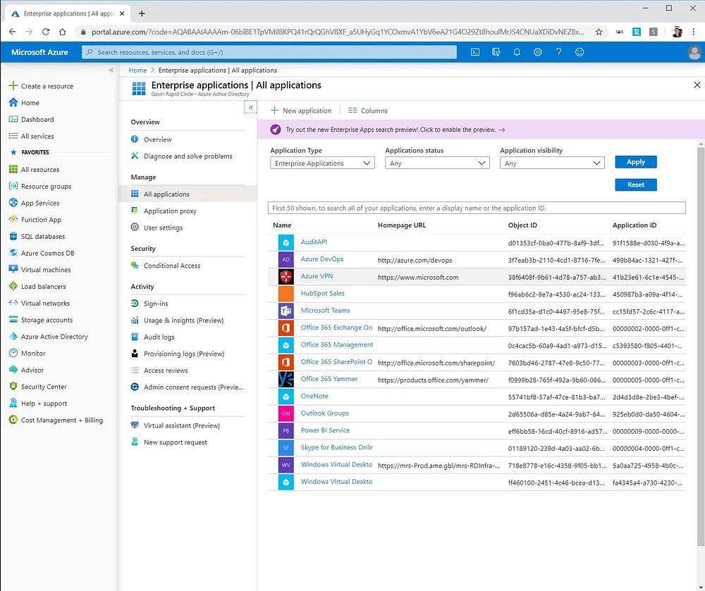
Task: Open Virtual machines in favorites
Action: (45, 270)
